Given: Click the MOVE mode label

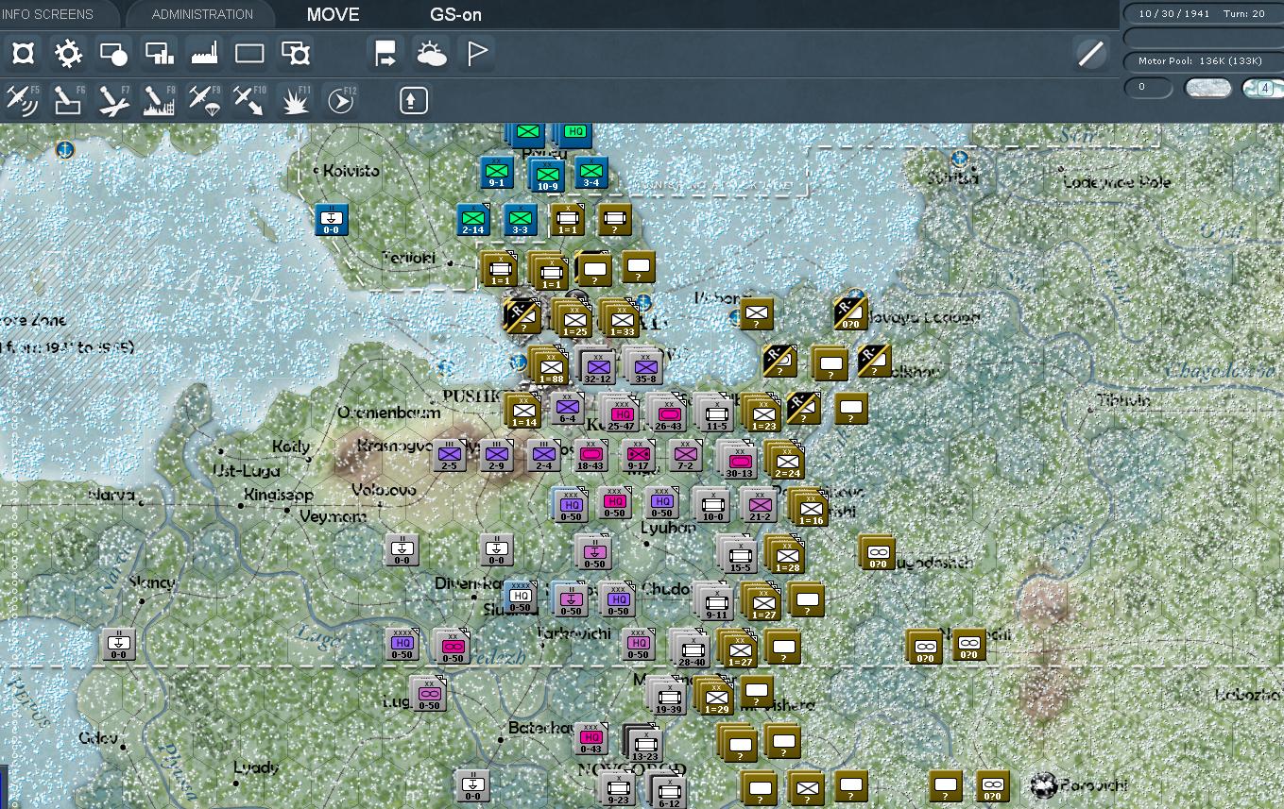Looking at the screenshot, I should (334, 14).
